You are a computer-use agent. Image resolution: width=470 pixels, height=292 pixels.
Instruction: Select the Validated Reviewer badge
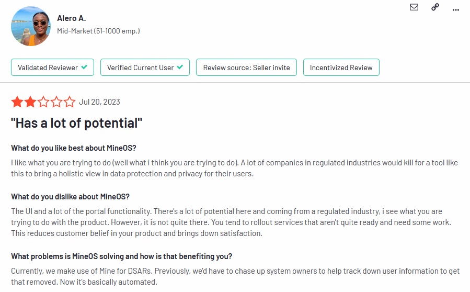[x=52, y=67]
